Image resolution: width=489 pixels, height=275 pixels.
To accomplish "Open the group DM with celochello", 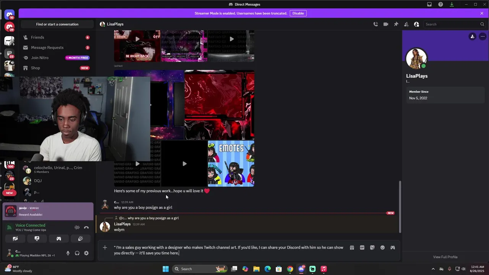I will (57, 169).
